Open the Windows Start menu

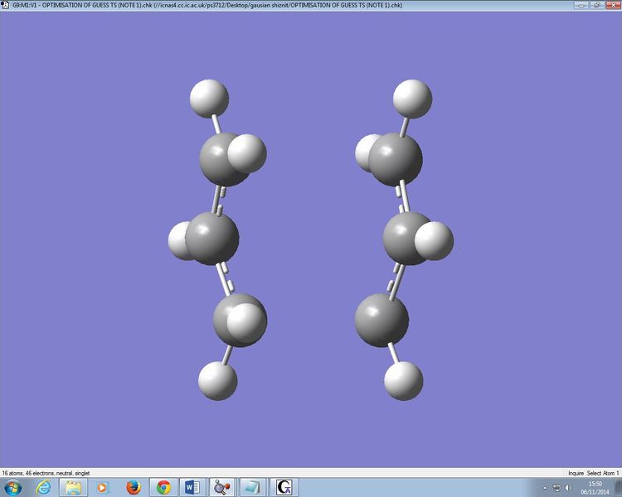12,488
